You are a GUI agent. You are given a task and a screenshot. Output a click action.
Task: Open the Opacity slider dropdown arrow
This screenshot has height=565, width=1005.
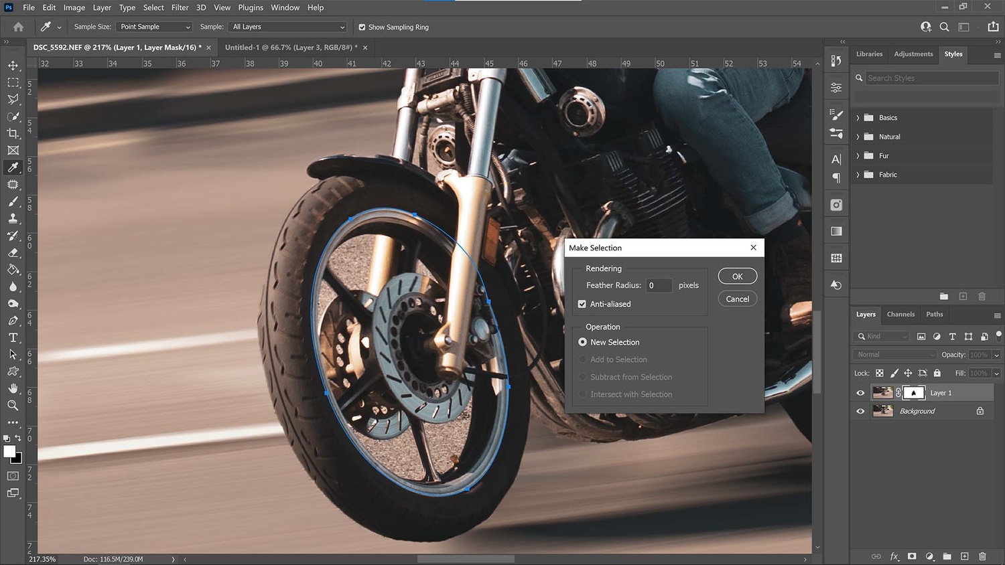point(997,355)
